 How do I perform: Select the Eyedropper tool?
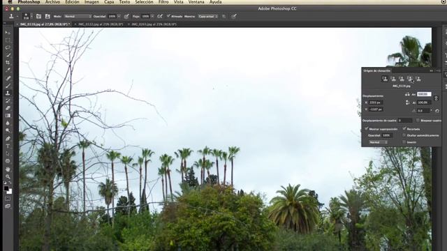point(8,70)
